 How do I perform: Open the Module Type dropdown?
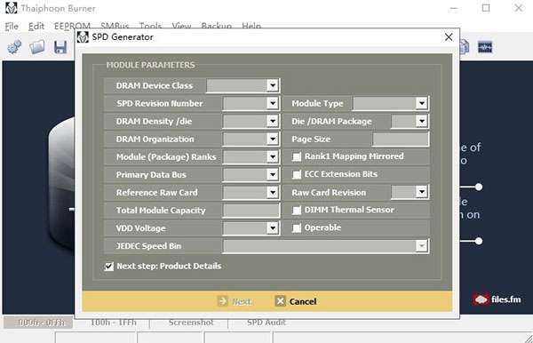(421, 103)
